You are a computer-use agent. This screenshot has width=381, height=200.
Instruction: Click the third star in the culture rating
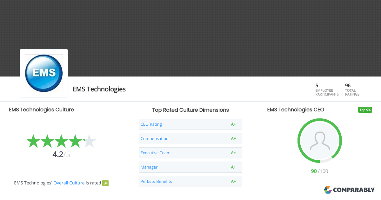pyautogui.click(x=61, y=141)
